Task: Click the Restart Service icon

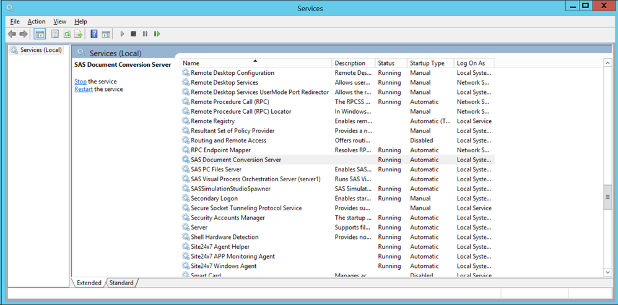Action: (x=157, y=34)
